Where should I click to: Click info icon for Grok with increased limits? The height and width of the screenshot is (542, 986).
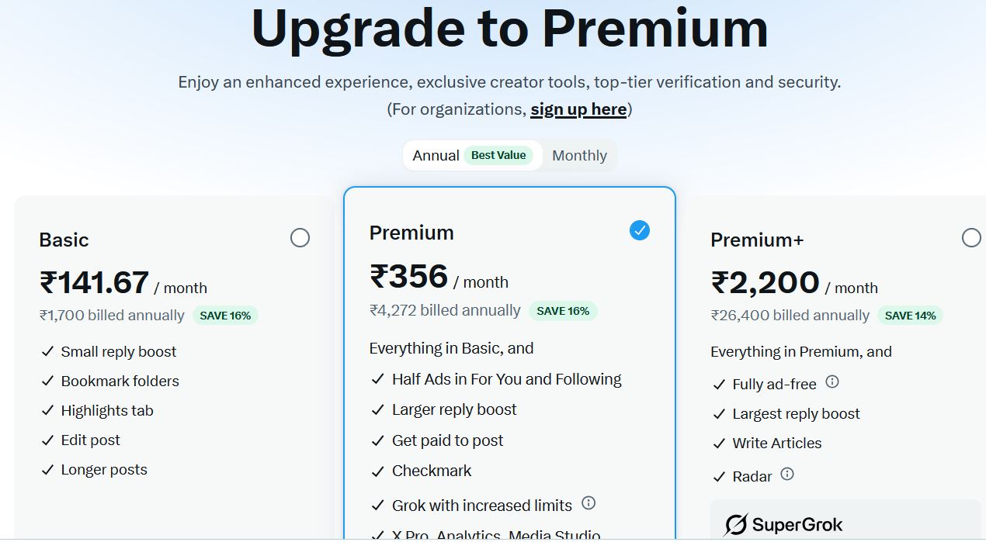tap(588, 503)
